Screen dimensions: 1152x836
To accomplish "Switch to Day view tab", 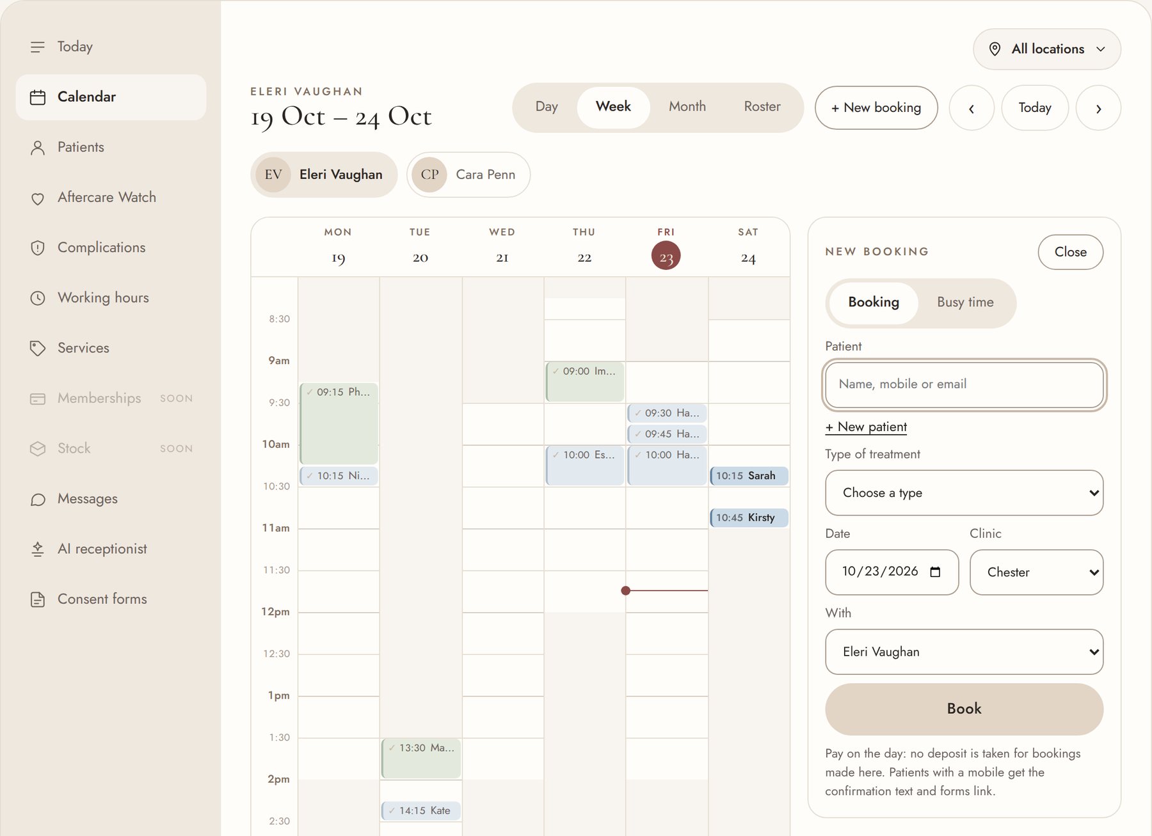I will click(547, 107).
